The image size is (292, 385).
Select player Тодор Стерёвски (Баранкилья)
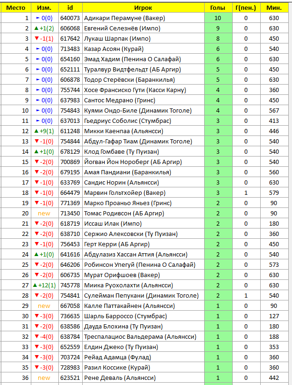pyautogui.click(x=129, y=80)
